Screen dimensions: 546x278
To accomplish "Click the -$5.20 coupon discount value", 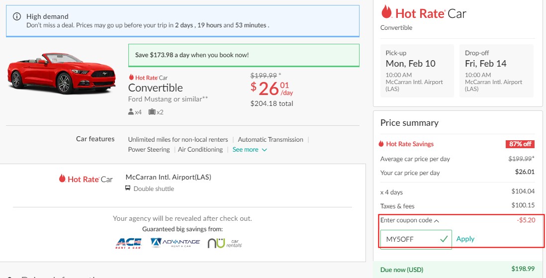I will (526, 220).
